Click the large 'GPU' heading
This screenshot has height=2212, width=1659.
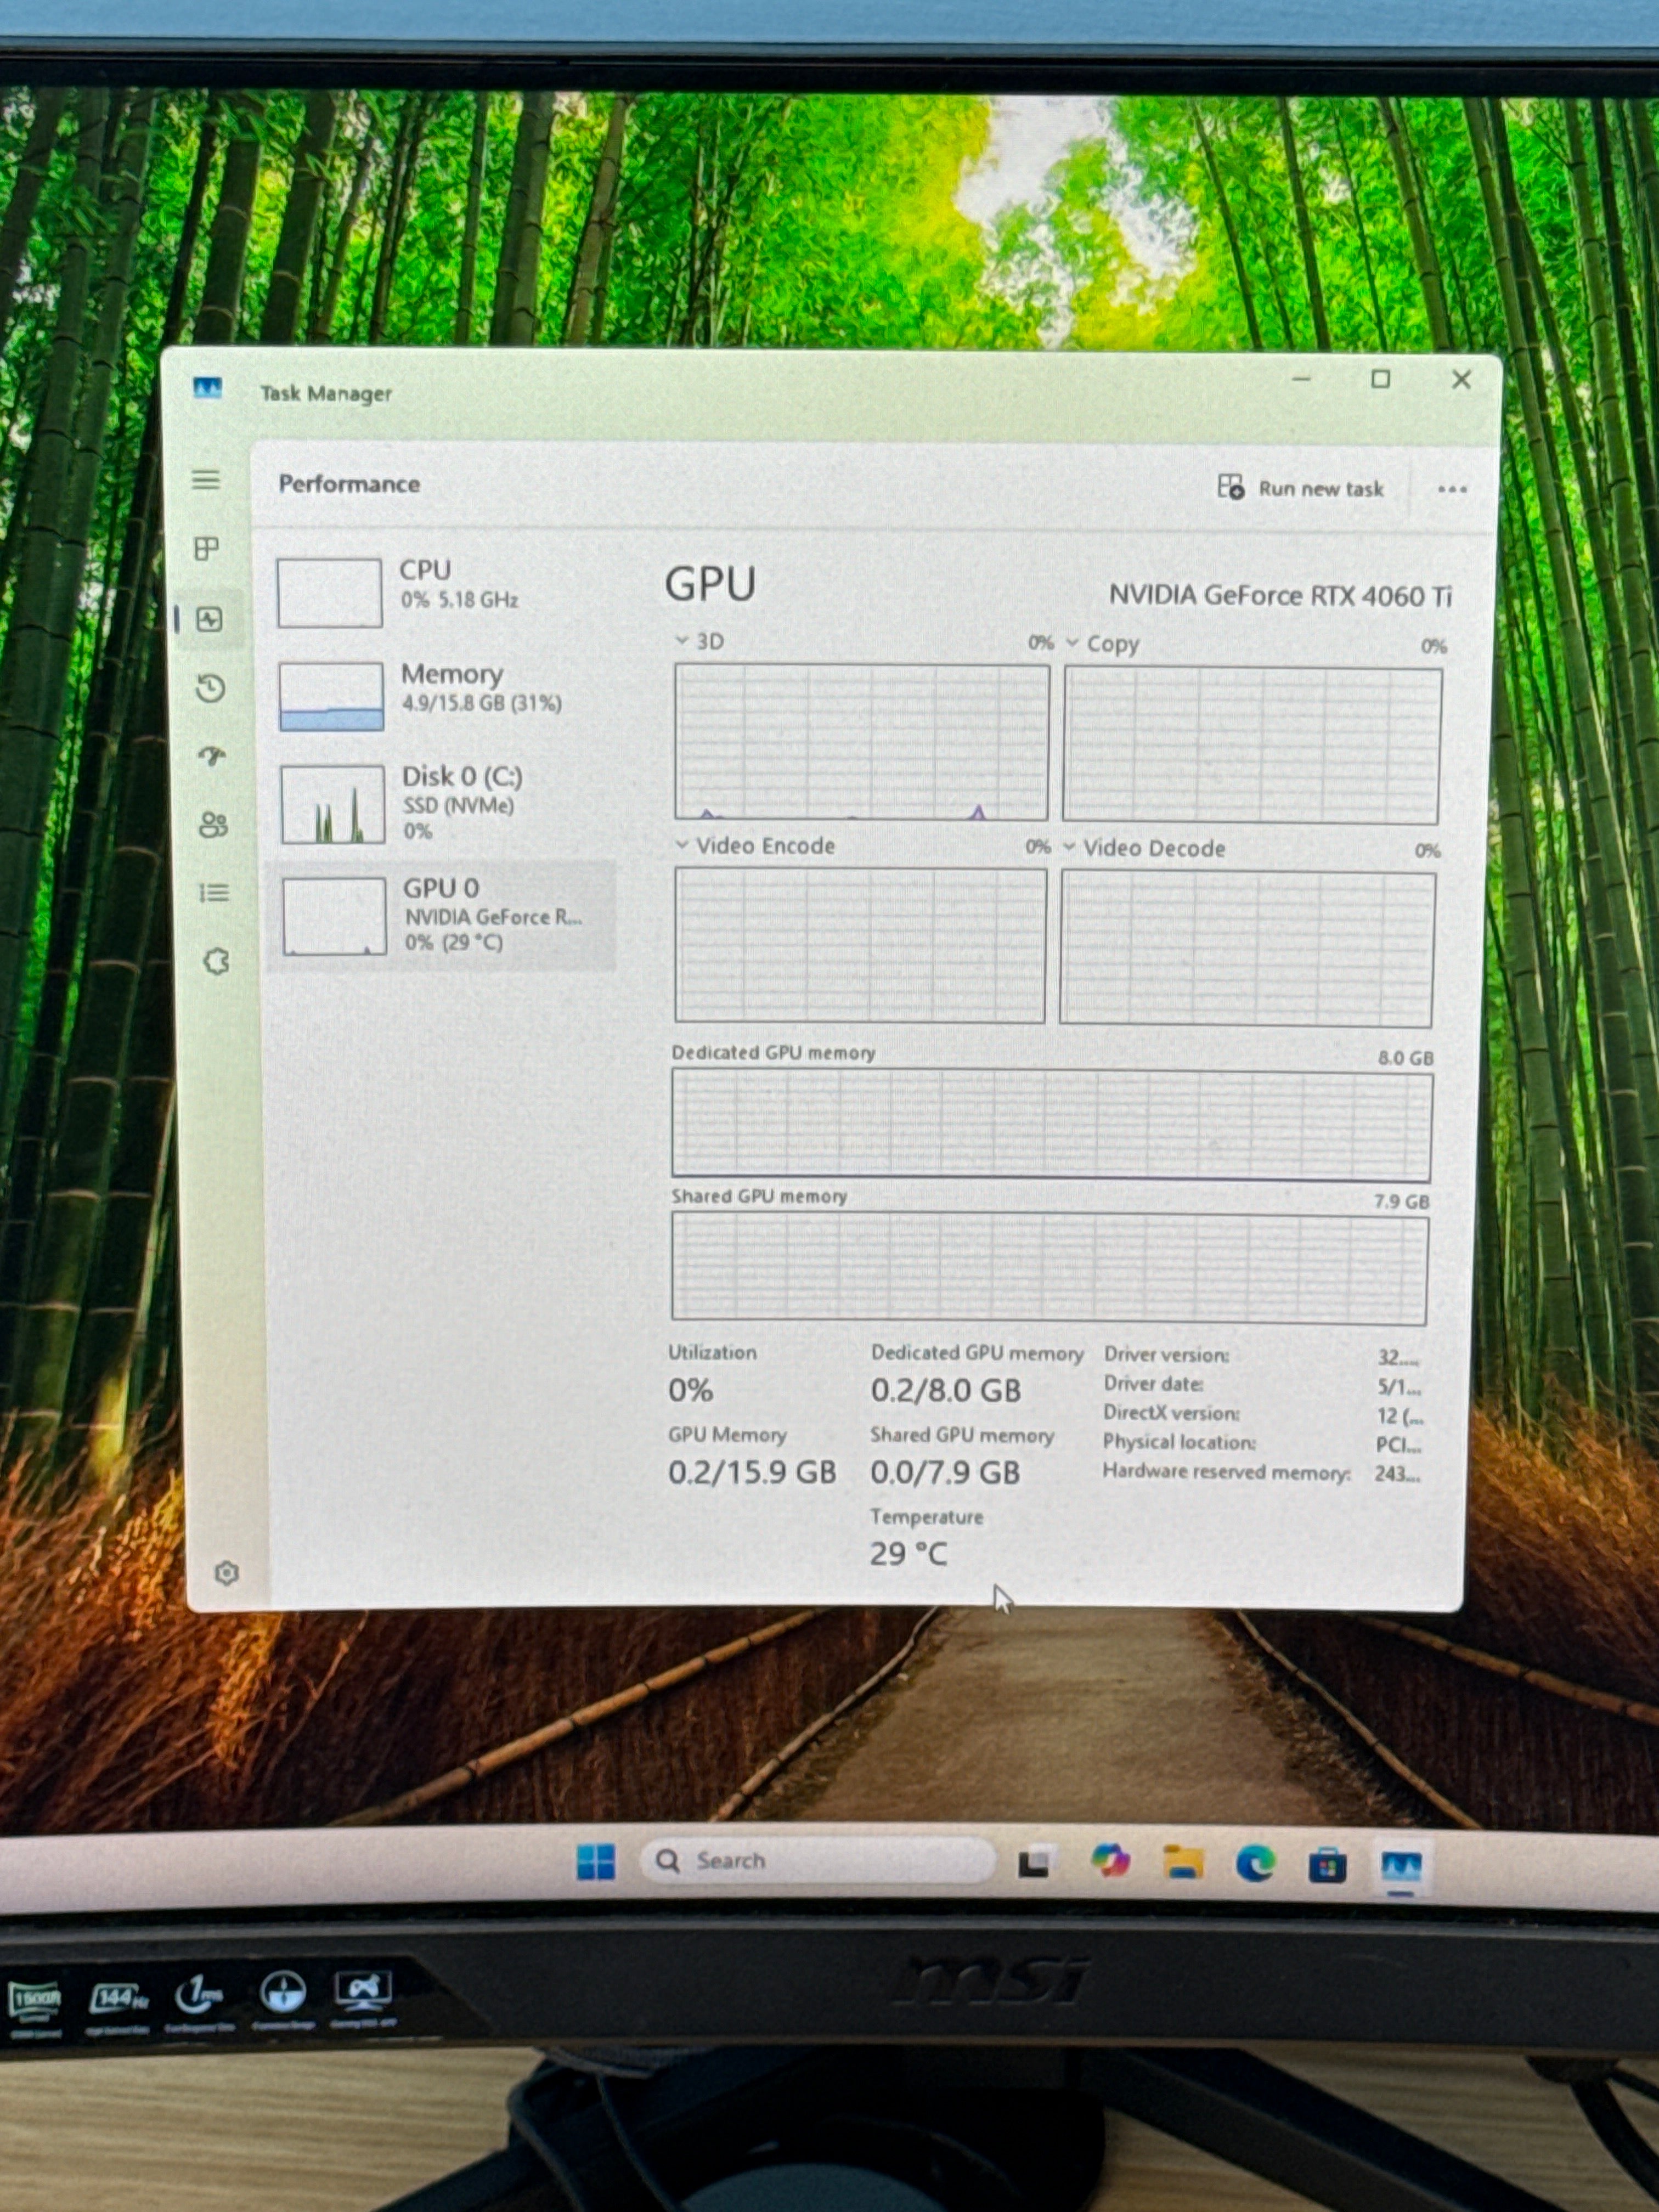tap(710, 584)
